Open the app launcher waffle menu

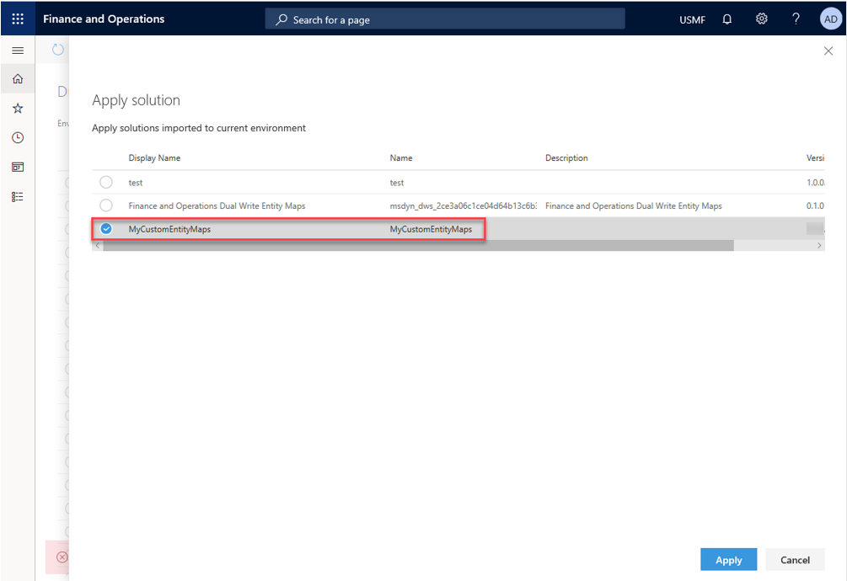(x=18, y=19)
